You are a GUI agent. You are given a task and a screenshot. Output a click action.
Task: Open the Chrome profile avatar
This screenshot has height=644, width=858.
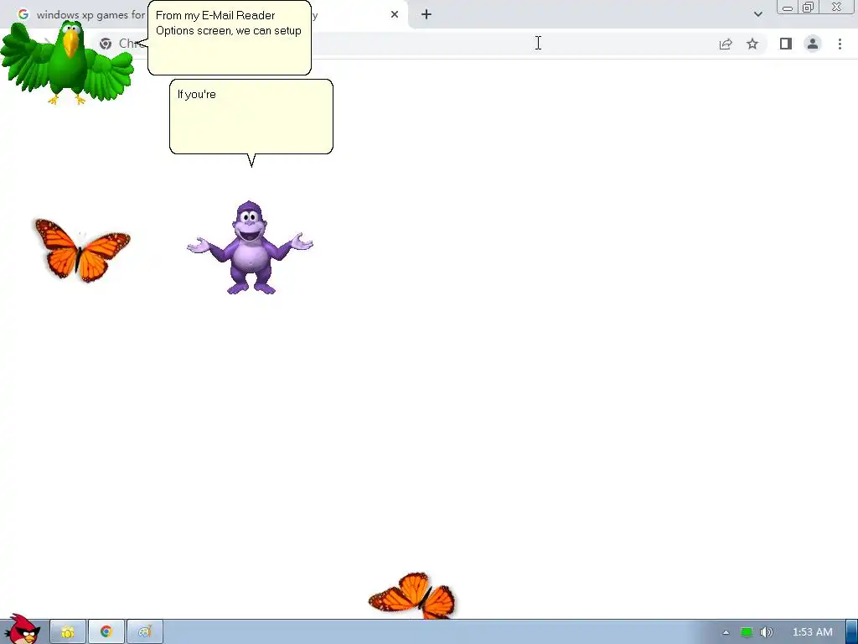click(x=813, y=44)
